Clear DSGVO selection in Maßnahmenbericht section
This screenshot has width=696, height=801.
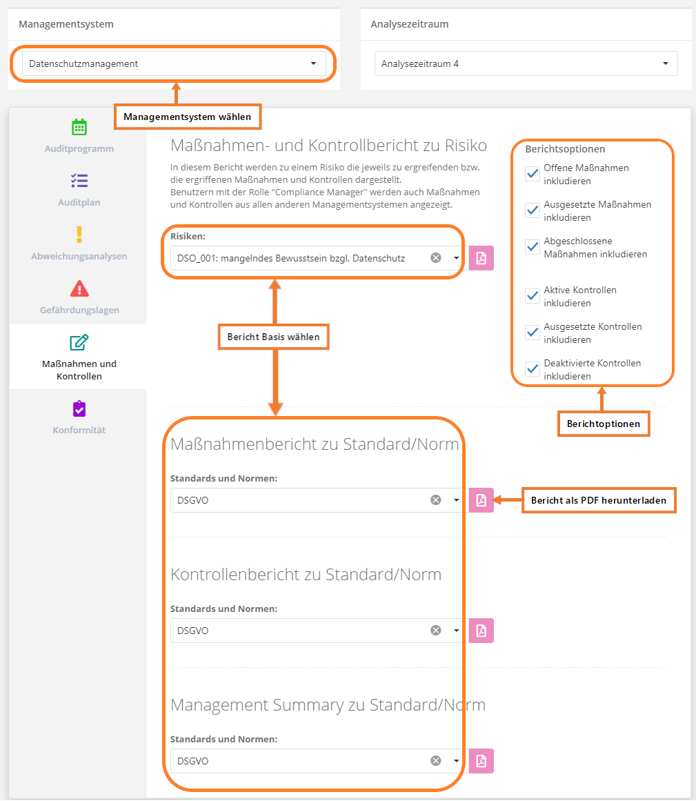(436, 500)
